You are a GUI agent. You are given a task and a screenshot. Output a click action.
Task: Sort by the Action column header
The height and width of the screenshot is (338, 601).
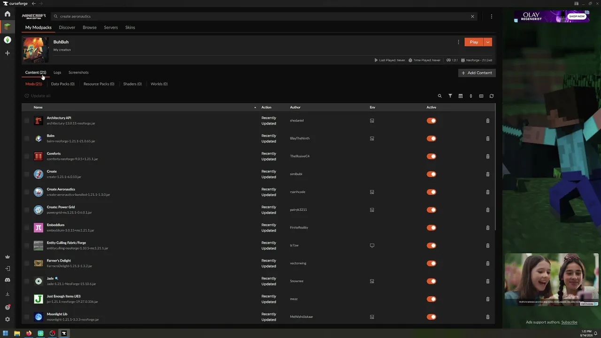(x=266, y=108)
